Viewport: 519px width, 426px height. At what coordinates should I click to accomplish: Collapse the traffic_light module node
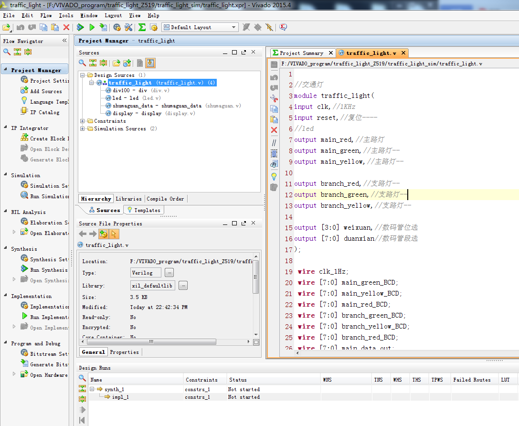[91, 83]
